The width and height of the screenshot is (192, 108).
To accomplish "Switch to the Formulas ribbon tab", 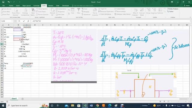I will coord(36,6).
